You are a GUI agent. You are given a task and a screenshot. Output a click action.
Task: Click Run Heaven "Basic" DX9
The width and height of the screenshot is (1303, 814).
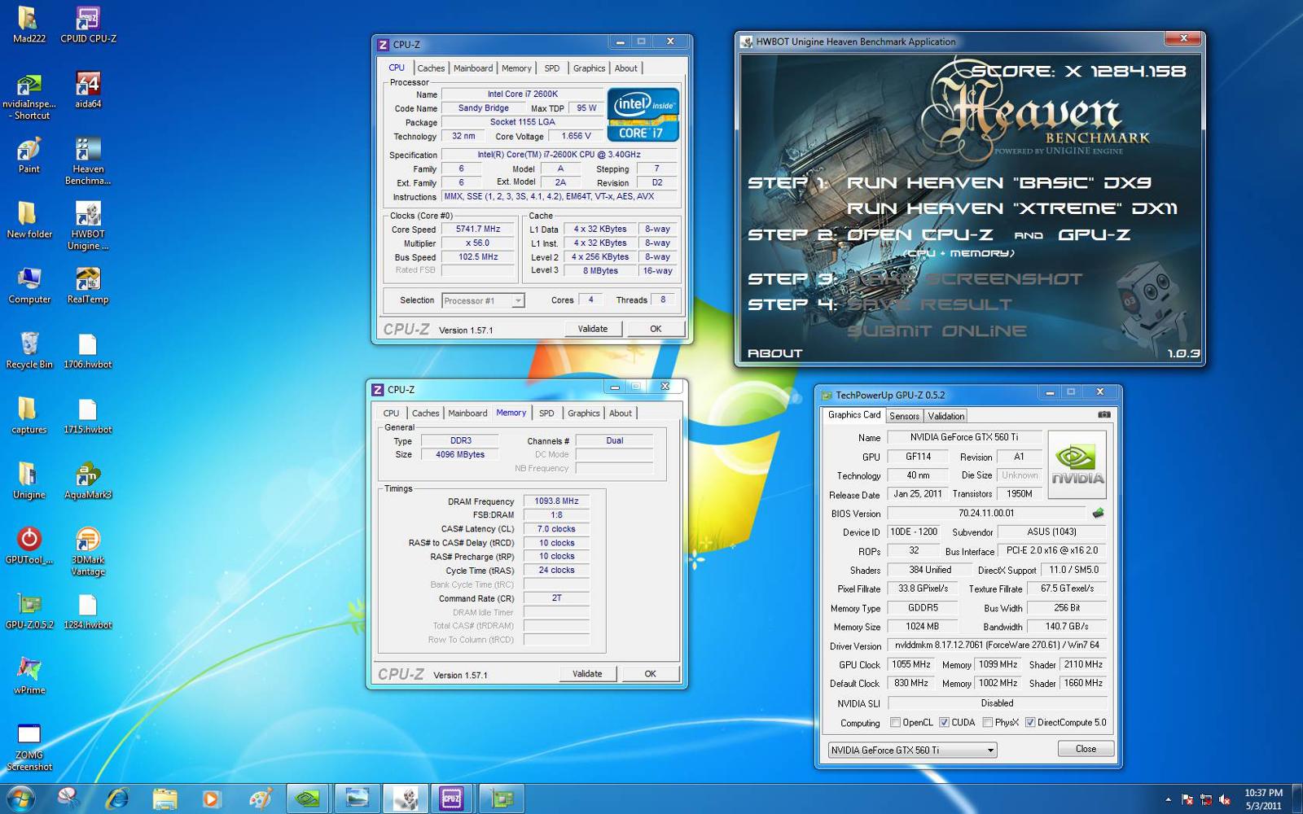(999, 183)
